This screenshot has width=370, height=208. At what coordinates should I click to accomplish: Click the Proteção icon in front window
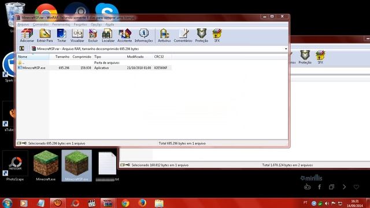click(x=202, y=35)
